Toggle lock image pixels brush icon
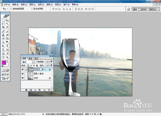The image size is (161, 116). (31, 66)
